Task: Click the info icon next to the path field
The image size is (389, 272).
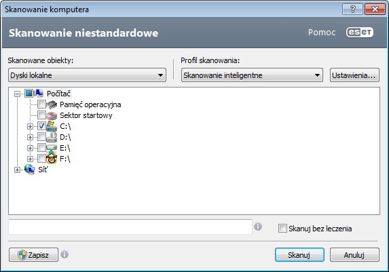Action: click(x=258, y=227)
